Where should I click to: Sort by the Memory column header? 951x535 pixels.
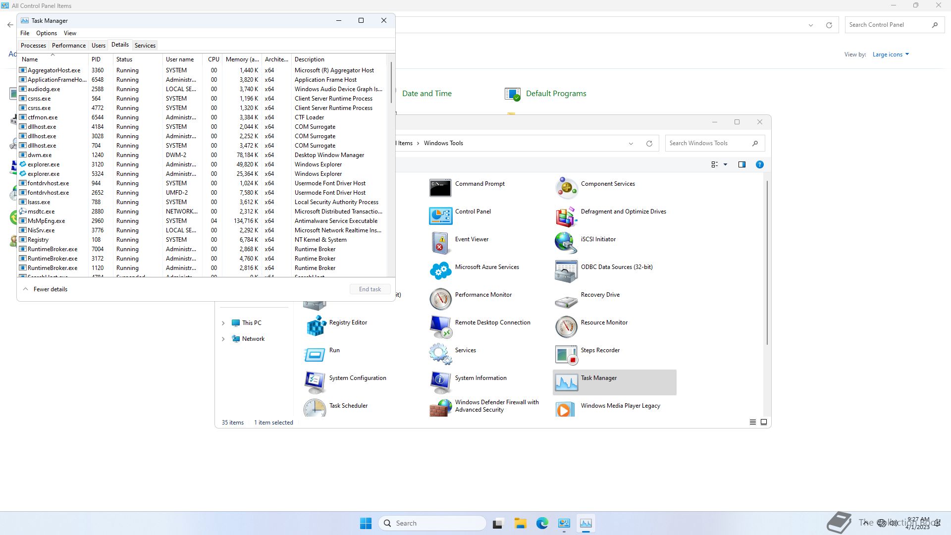pos(242,59)
